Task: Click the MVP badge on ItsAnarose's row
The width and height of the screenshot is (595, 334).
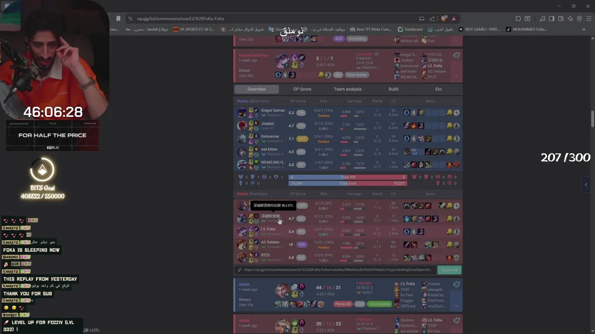Action: click(302, 139)
